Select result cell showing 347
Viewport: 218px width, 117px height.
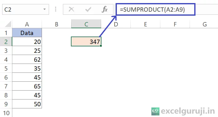[x=86, y=41]
